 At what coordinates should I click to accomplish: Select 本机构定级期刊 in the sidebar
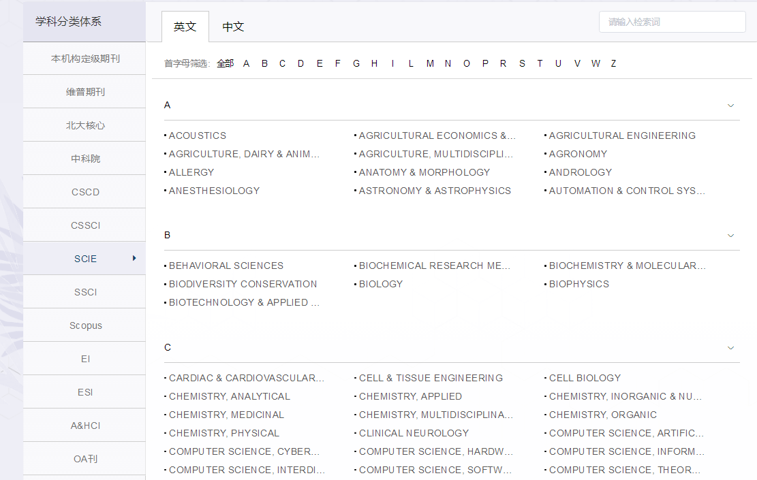(85, 59)
